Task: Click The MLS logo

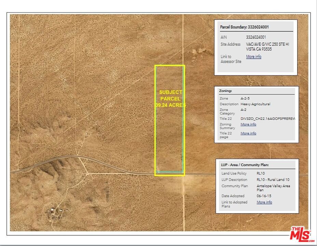Action: coord(301,234)
